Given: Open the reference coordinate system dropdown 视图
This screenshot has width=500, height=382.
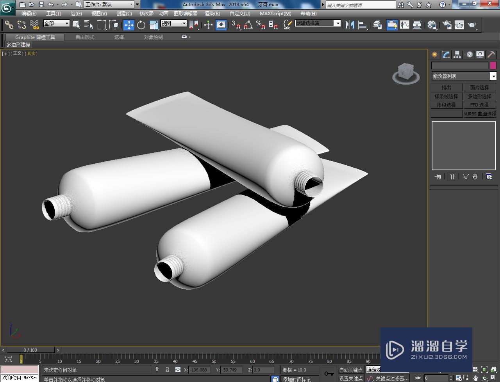Looking at the screenshot, I should coord(173,23).
